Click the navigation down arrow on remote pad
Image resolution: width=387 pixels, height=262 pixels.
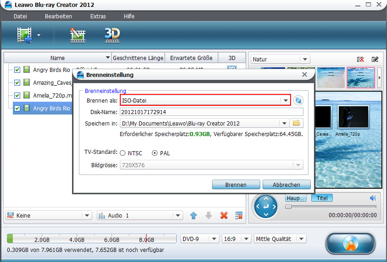[x=266, y=214]
